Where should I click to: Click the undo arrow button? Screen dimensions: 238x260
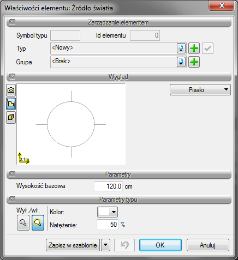coord(124,245)
